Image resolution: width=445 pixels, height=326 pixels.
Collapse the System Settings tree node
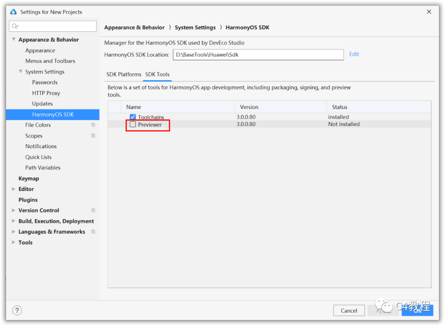click(21, 72)
